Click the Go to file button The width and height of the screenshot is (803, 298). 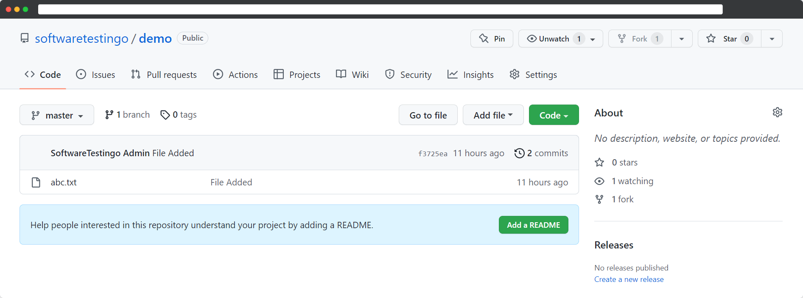[x=428, y=115]
